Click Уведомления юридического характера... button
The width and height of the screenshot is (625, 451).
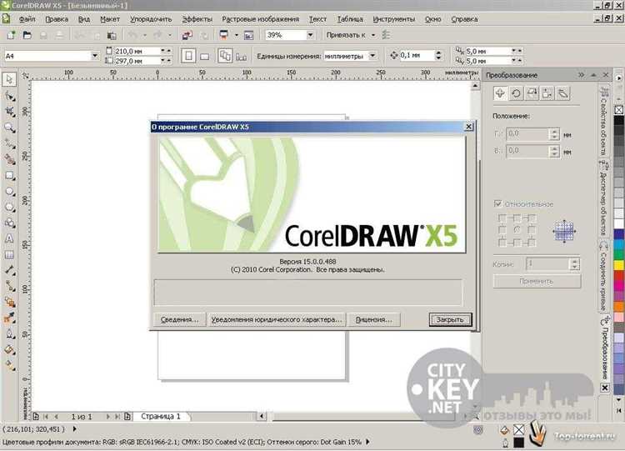click(276, 319)
